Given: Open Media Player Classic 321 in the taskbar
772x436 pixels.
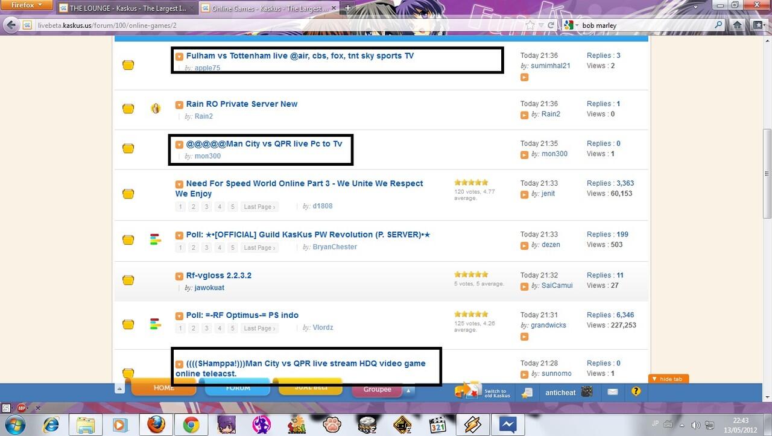Looking at the screenshot, I should pos(438,425).
